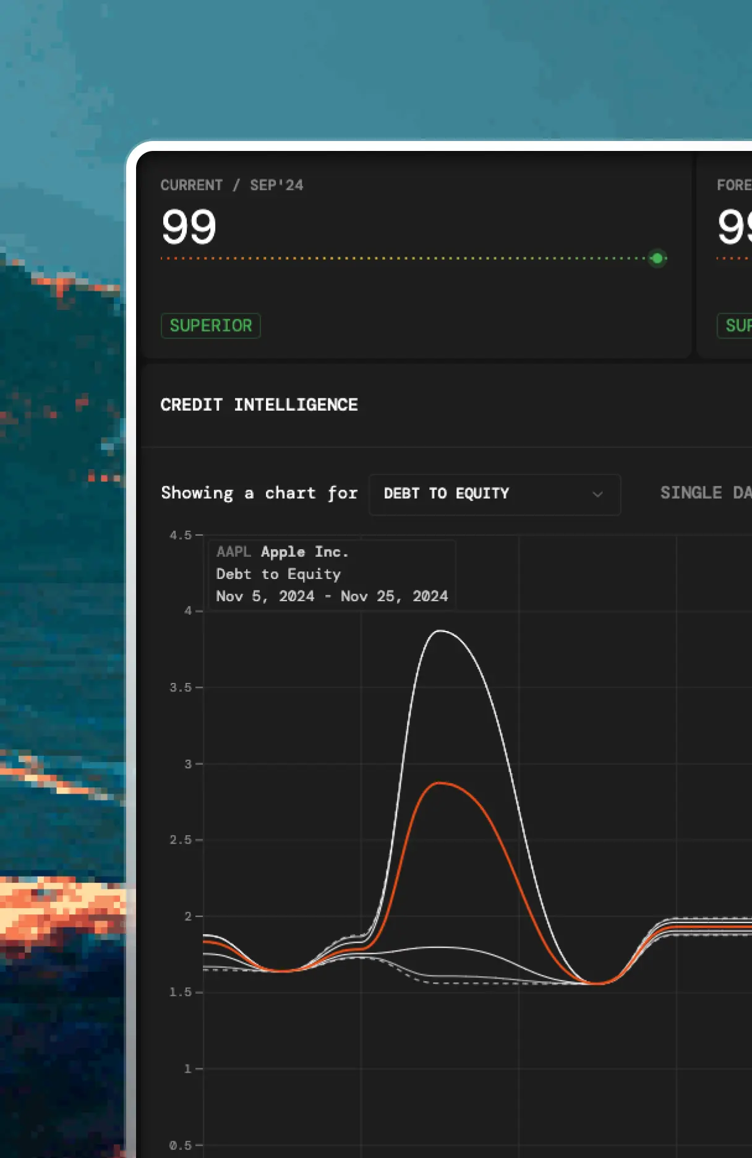This screenshot has height=1158, width=752.
Task: Click the 'Debt to Equity' legend line
Action: click(x=278, y=574)
